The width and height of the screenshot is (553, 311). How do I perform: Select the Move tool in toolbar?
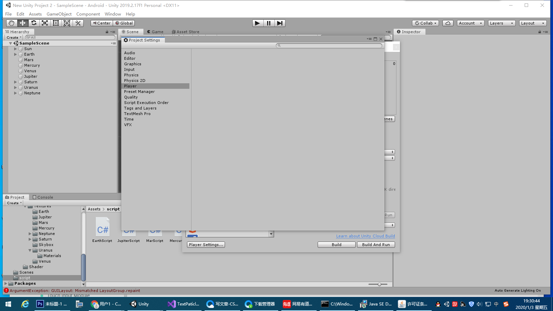[23, 23]
